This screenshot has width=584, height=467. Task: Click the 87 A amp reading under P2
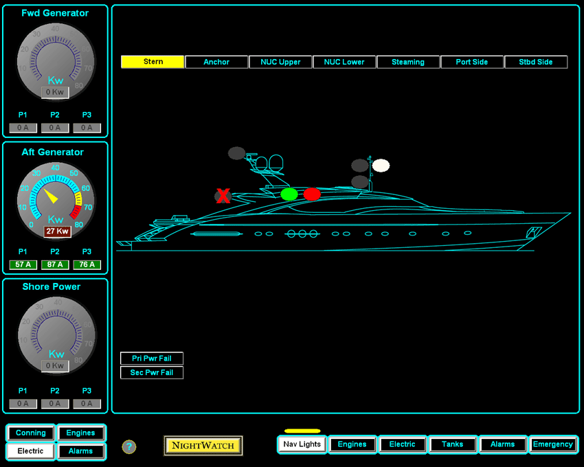55,264
